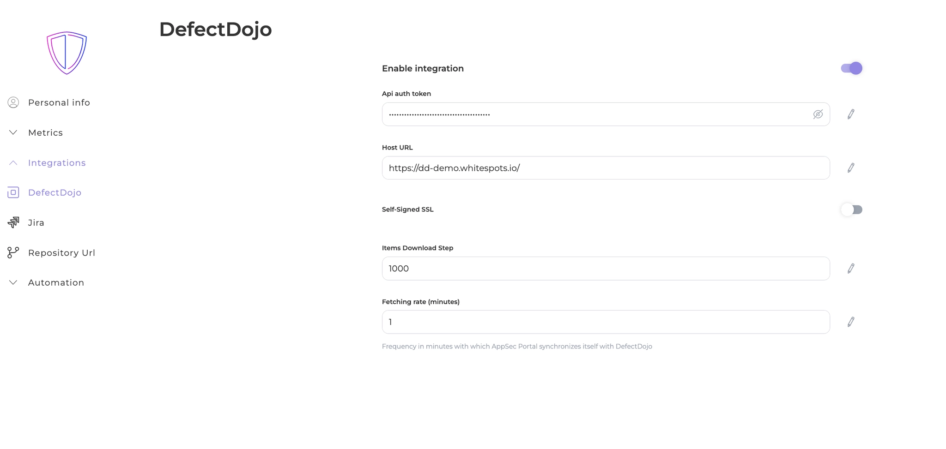Select the DefectDojo sidebar link
The image size is (946, 449).
click(55, 192)
